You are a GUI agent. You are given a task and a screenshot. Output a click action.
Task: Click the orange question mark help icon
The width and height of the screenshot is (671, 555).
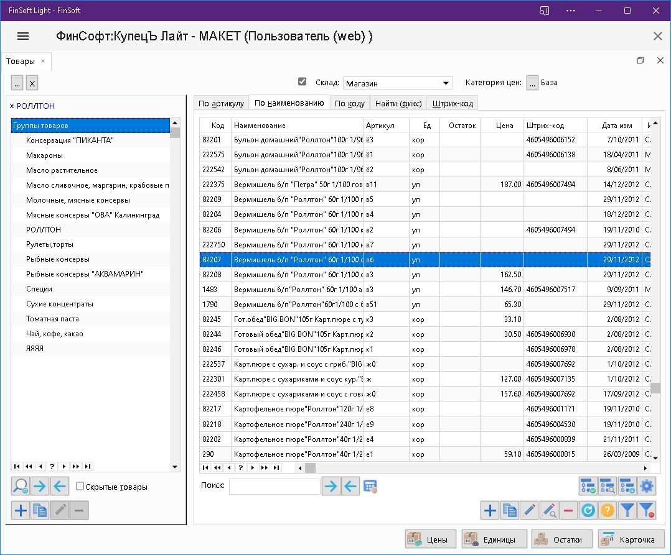(608, 511)
